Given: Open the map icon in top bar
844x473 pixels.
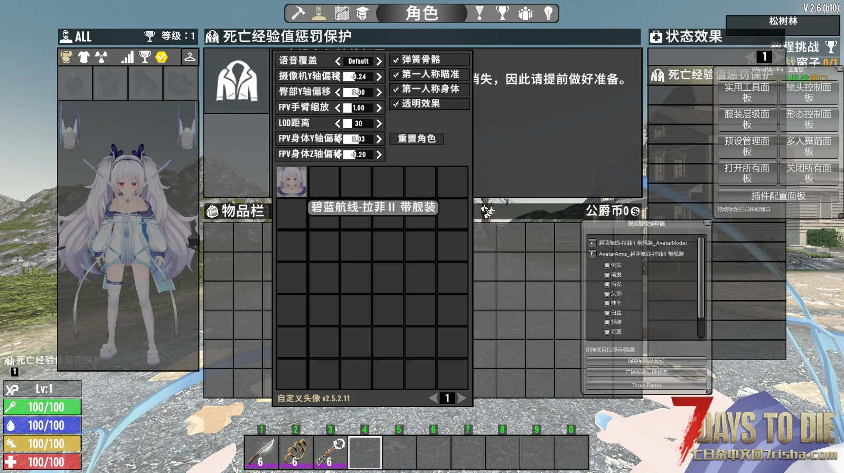Looking at the screenshot, I should coord(342,13).
